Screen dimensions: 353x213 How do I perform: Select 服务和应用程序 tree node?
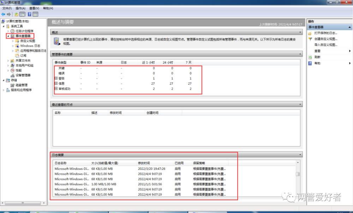point(22,90)
